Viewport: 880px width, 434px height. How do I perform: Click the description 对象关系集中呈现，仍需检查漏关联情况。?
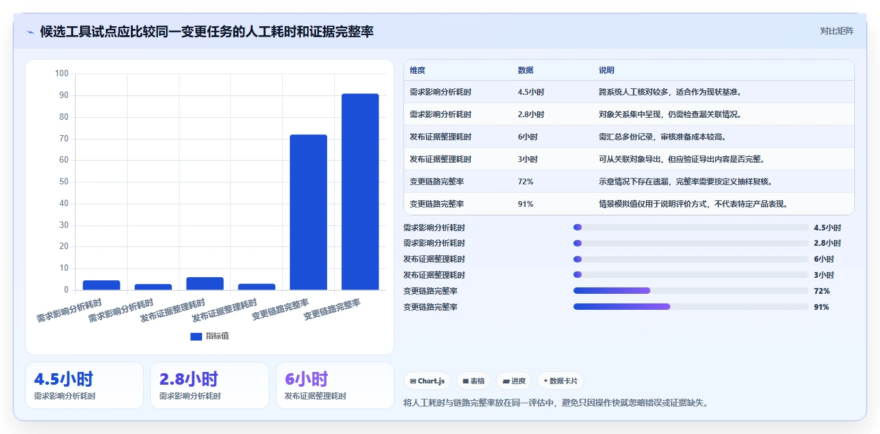click(670, 115)
